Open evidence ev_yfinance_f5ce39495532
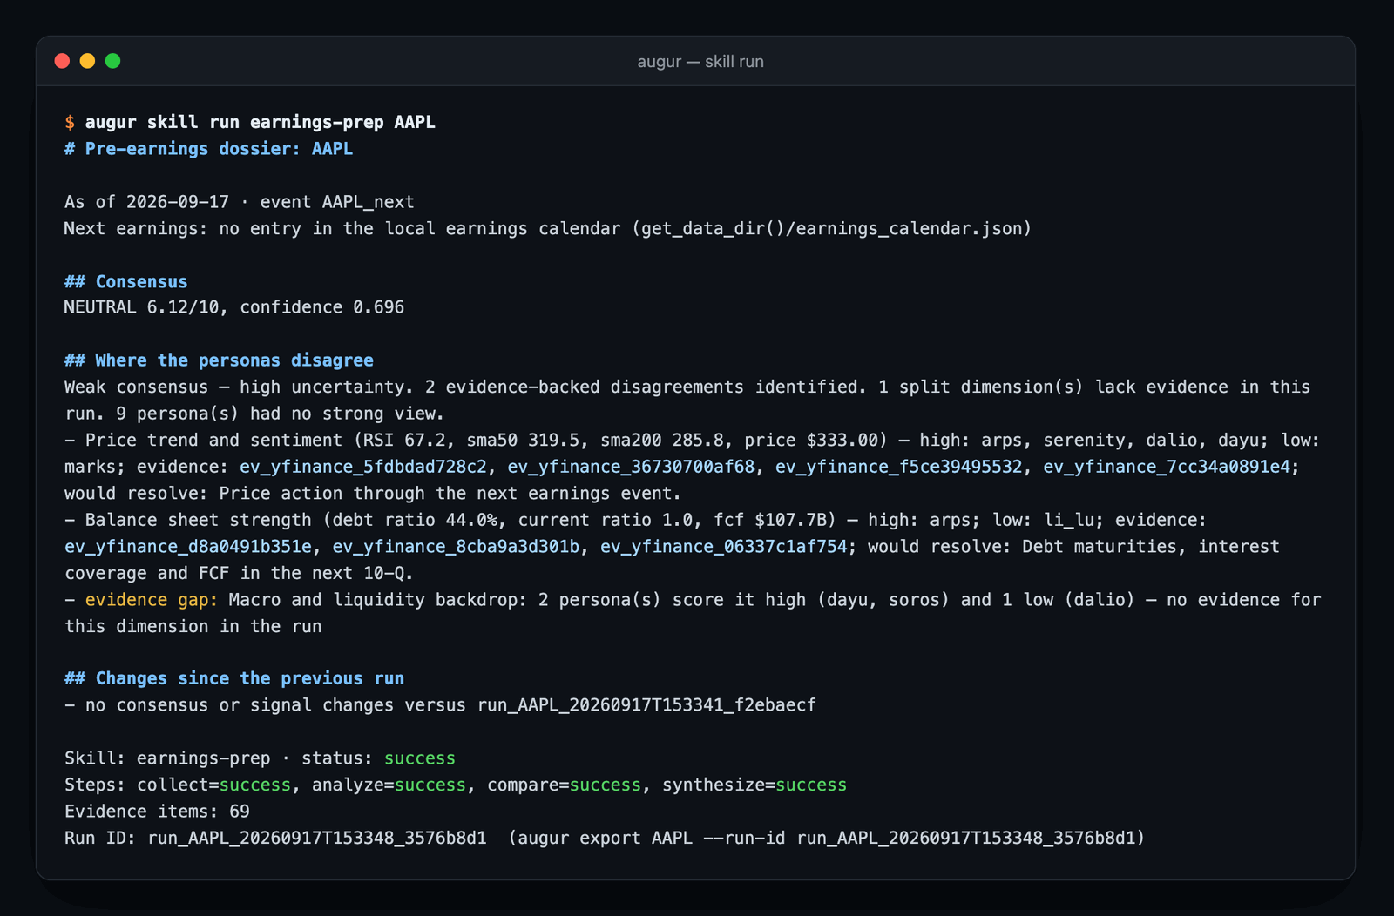The width and height of the screenshot is (1394, 916). [x=899, y=467]
